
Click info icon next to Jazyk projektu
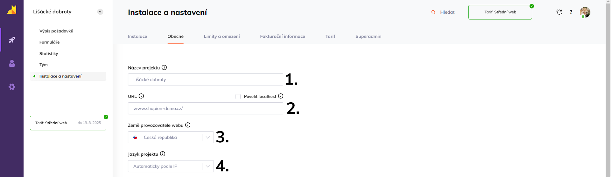(x=163, y=154)
